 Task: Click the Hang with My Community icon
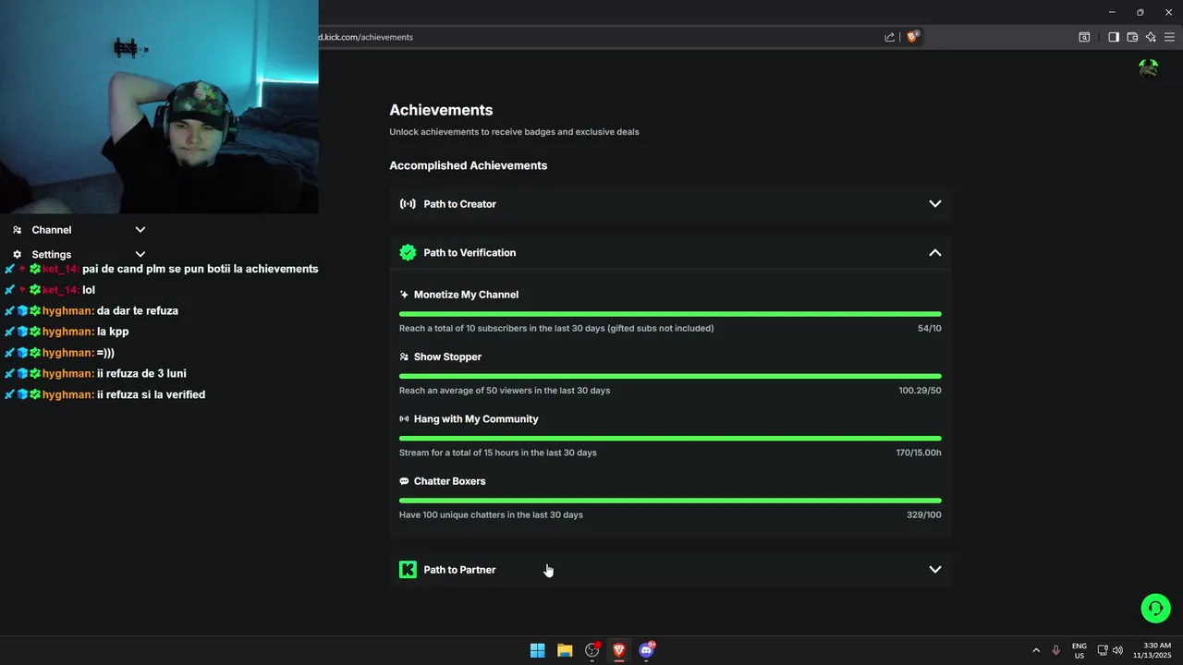(404, 418)
